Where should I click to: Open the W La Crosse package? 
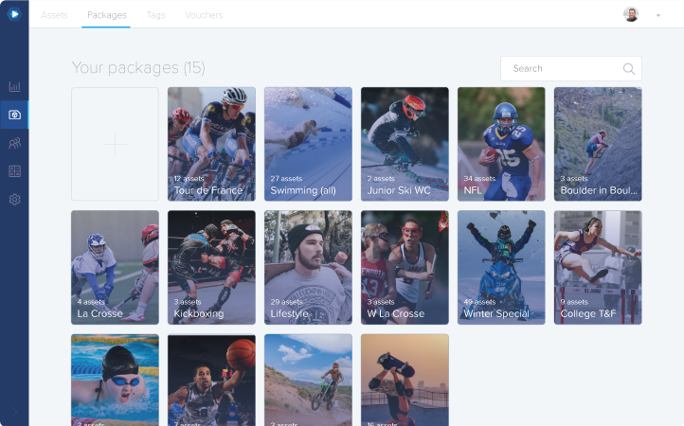click(x=405, y=267)
